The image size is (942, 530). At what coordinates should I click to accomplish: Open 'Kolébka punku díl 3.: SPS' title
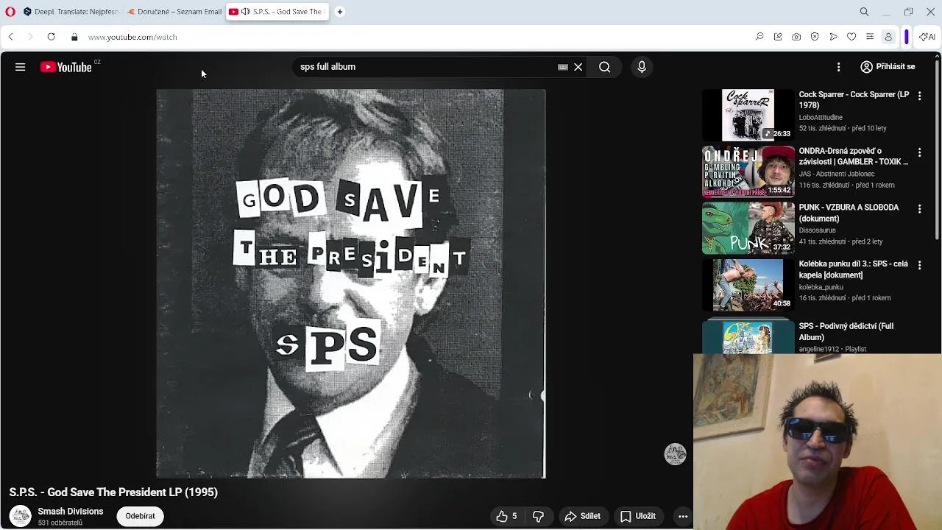pyautogui.click(x=854, y=269)
